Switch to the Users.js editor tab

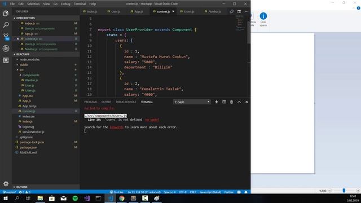(189, 11)
